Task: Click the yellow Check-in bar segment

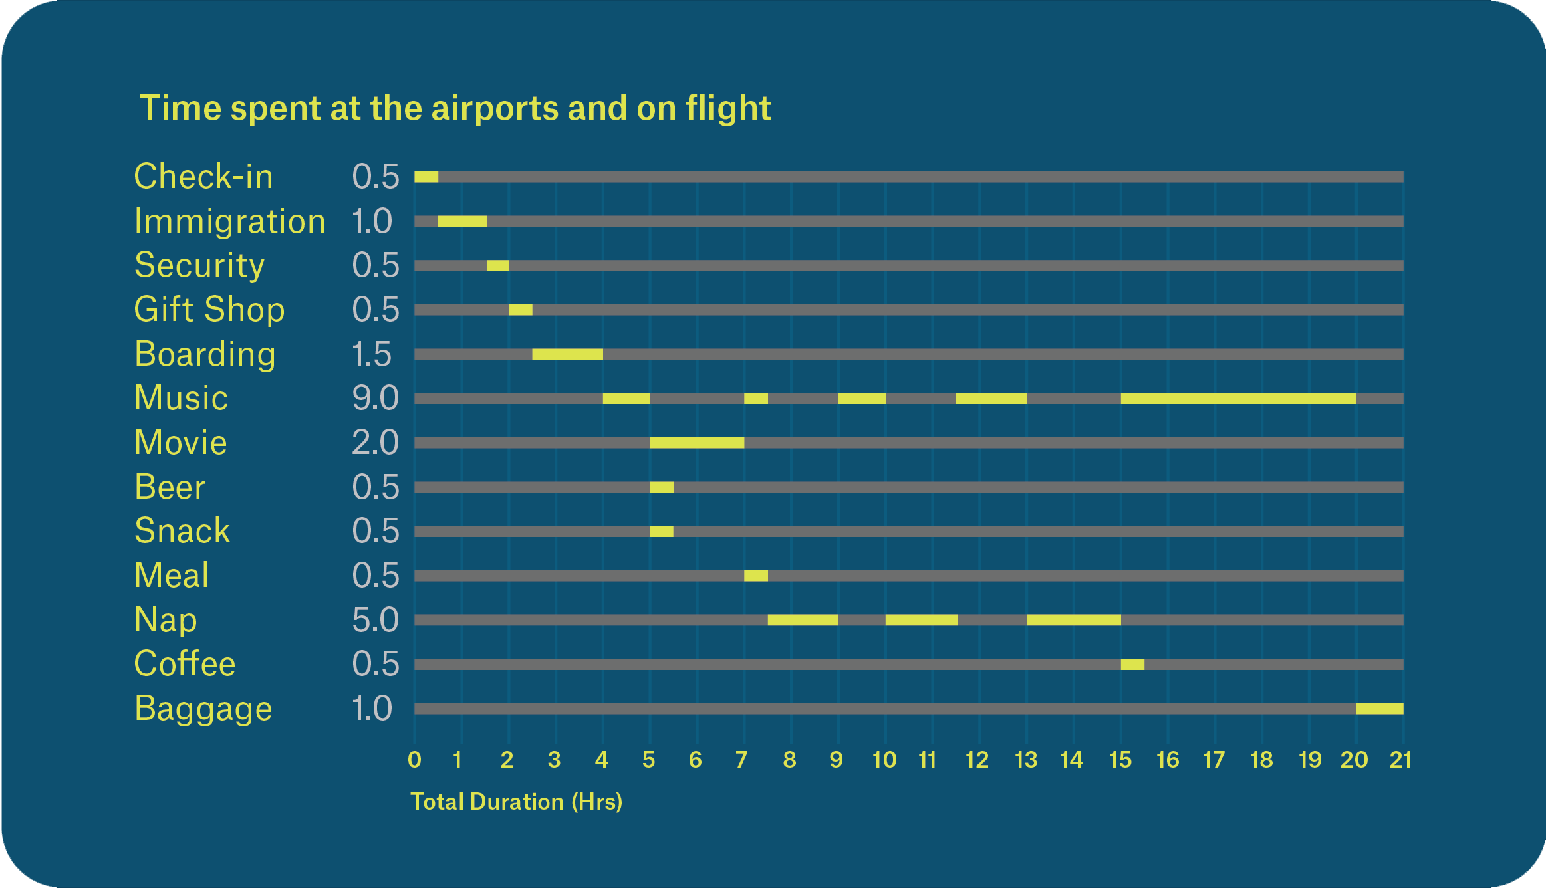Action: point(426,177)
